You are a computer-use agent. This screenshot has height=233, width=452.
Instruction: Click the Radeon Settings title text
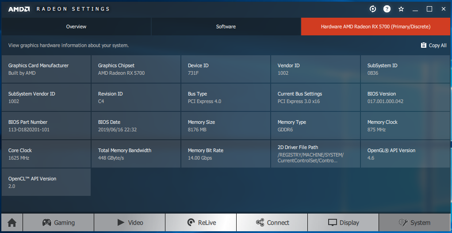click(73, 9)
